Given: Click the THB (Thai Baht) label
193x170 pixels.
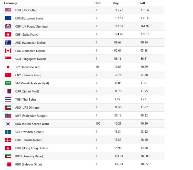Looking at the screenshot, I should [x=26, y=100].
